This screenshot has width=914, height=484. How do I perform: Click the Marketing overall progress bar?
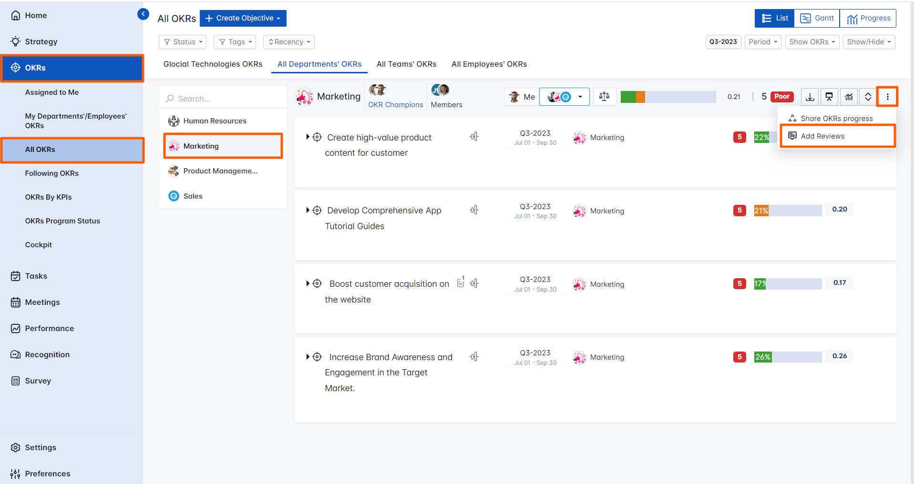pyautogui.click(x=668, y=97)
